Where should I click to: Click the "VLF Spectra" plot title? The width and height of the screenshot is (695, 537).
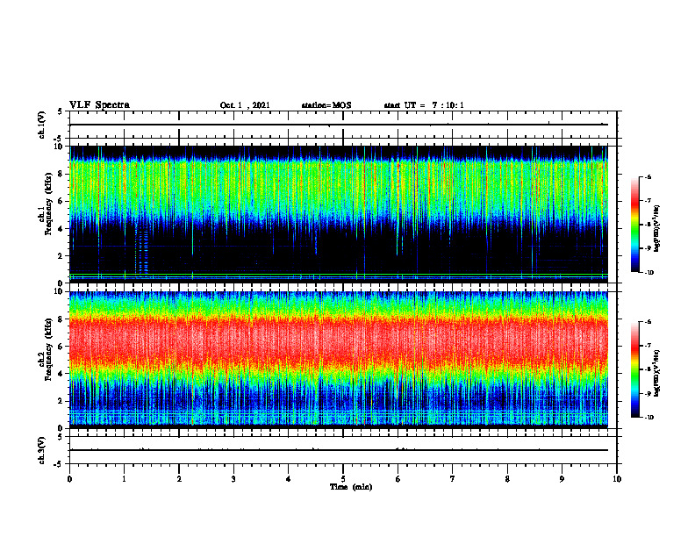[99, 105]
